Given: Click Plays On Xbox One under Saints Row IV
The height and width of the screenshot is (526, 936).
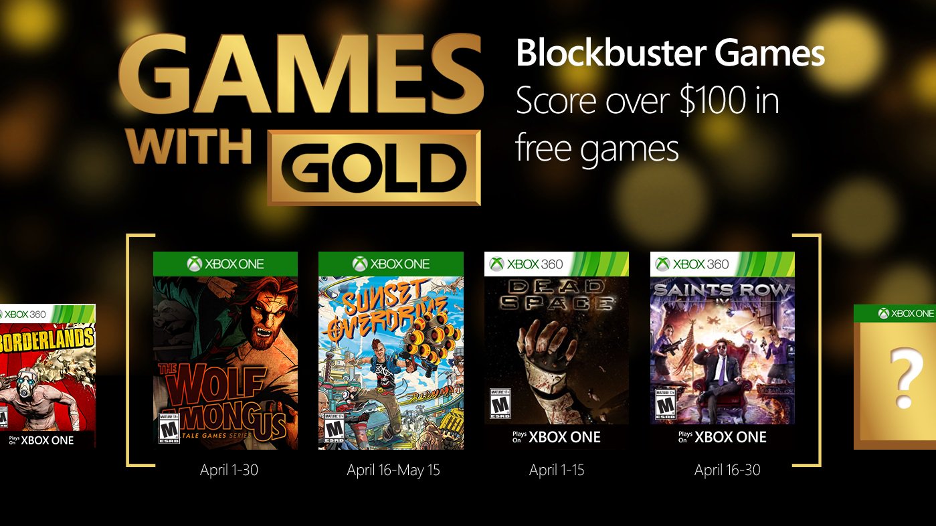Looking at the screenshot, I should pos(722,438).
